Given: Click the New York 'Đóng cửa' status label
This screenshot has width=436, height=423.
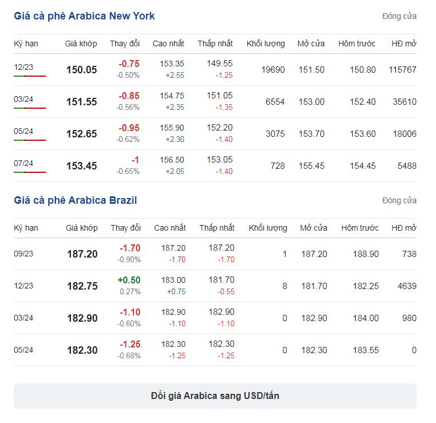Looking at the screenshot, I should pyautogui.click(x=399, y=16).
